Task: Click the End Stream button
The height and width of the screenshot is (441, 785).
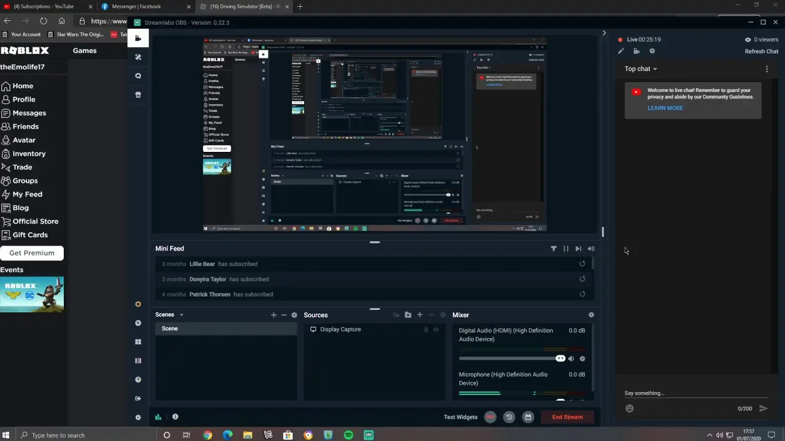Action: 567,417
